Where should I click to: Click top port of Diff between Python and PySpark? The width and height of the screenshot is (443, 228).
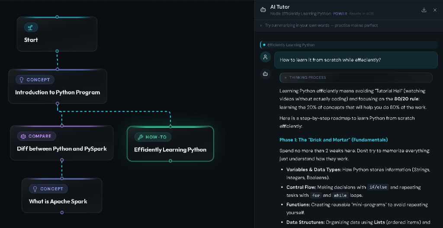pos(62,126)
